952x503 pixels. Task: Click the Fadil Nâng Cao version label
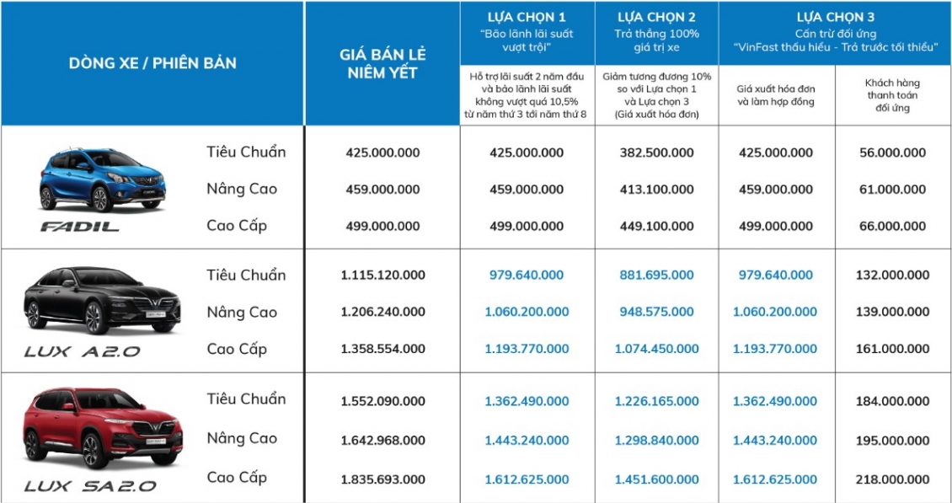point(242,189)
